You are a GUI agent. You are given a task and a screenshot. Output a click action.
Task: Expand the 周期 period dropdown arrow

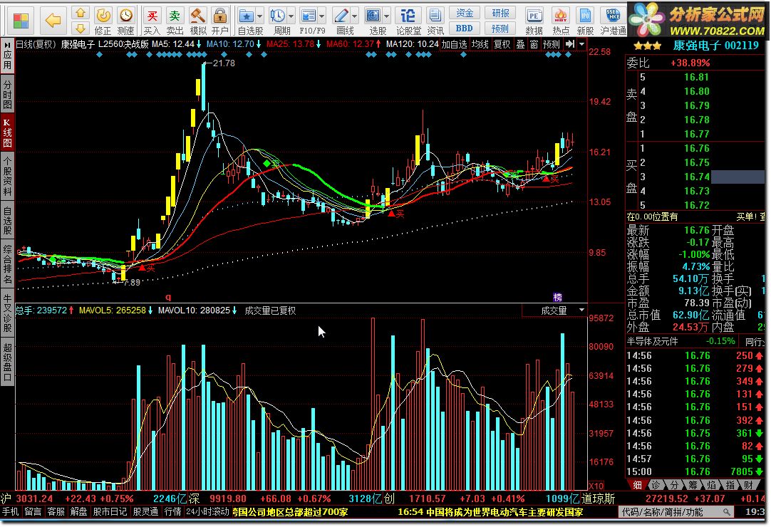pyautogui.click(x=291, y=16)
